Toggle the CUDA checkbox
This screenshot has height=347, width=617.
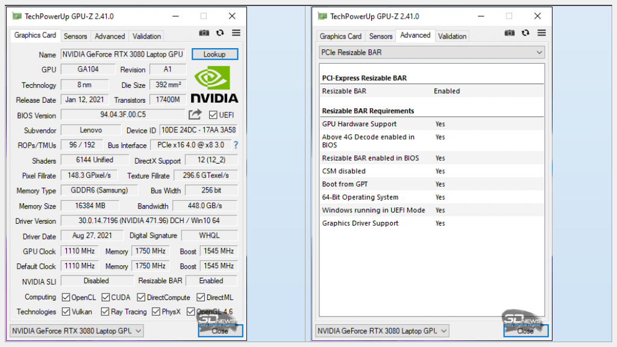105,297
